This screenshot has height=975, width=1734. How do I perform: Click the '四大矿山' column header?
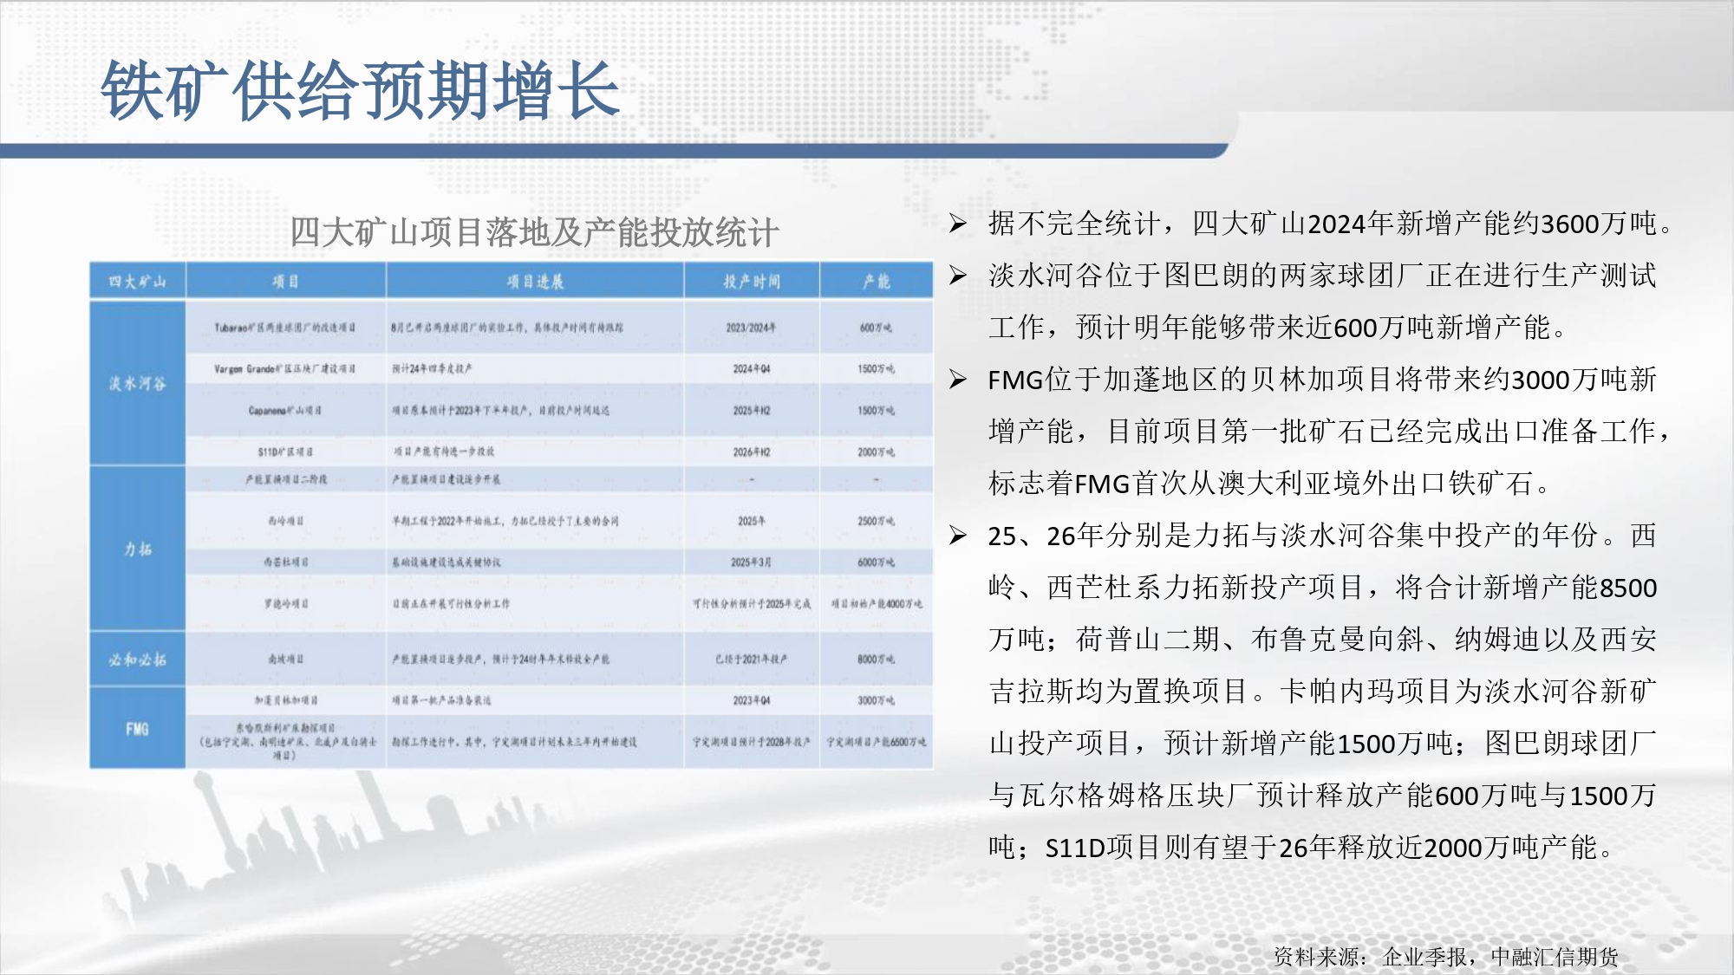(x=137, y=282)
